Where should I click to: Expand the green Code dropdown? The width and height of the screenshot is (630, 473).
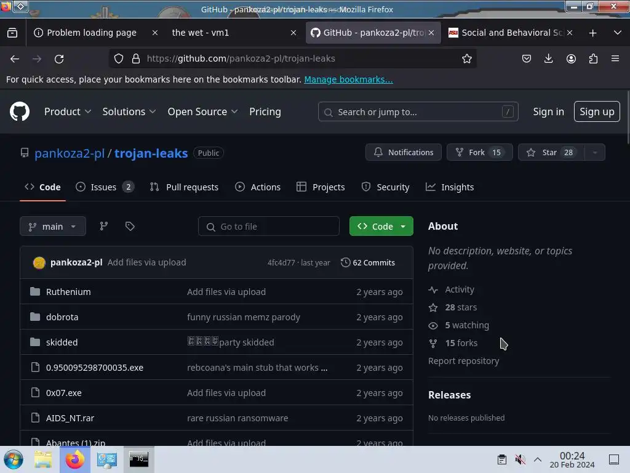pos(381,226)
